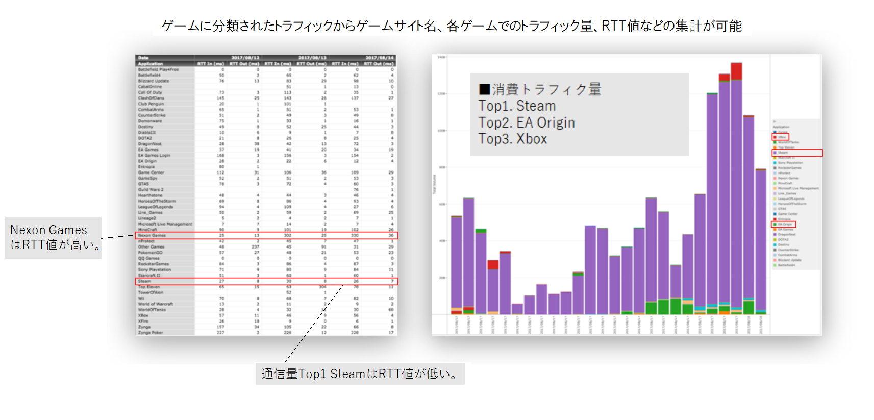Screen dimensions: 874x420
Task: Click the slide title about ゲーム traffic 集計
Action: [x=452, y=26]
